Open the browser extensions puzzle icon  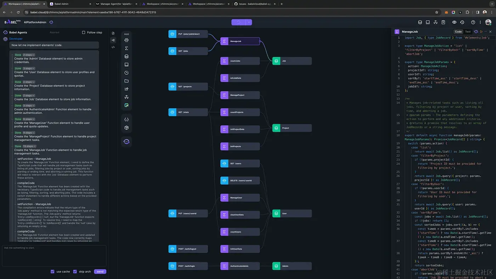[468, 12]
